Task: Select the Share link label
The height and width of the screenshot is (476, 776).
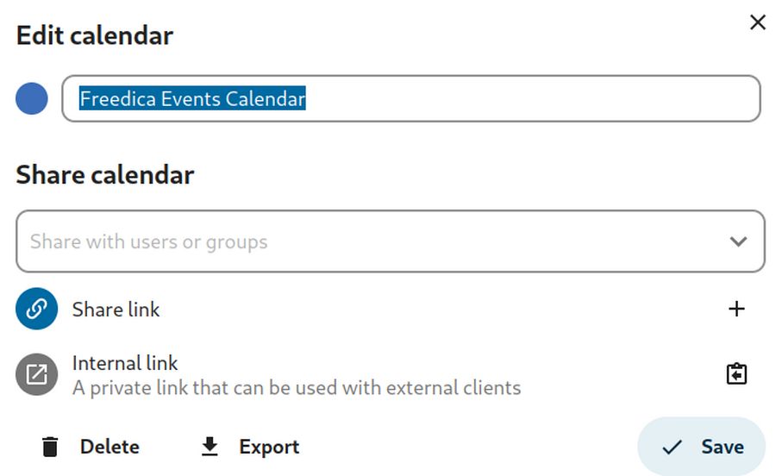Action: point(116,310)
